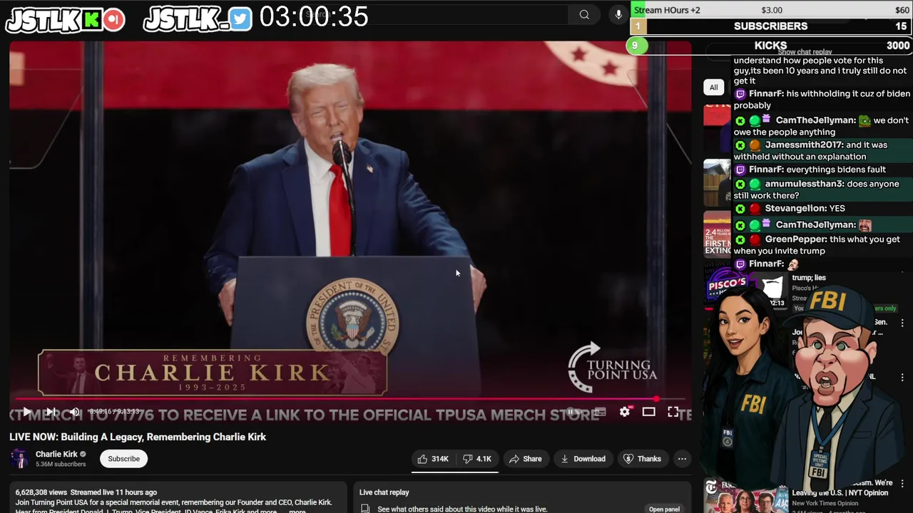The height and width of the screenshot is (513, 913).
Task: Click the verified badge next to Charlie Kirk
Action: (x=83, y=454)
